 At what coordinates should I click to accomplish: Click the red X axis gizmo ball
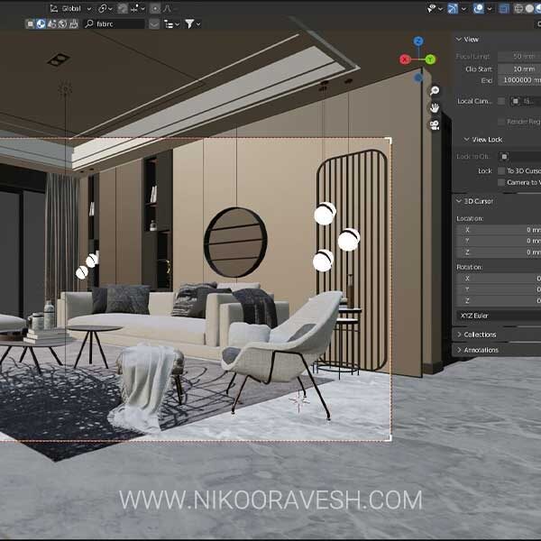coord(405,60)
